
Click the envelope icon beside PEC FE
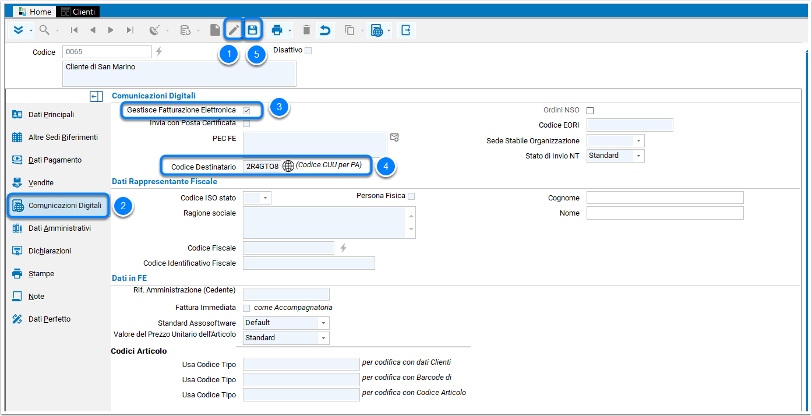394,138
